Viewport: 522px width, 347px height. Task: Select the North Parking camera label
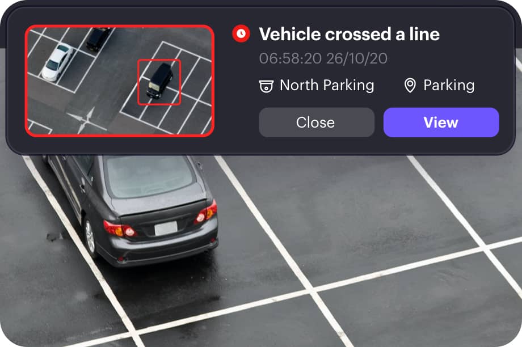327,85
